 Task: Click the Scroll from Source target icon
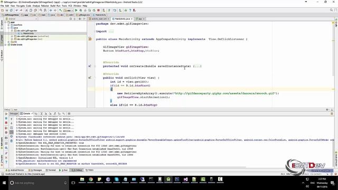tap(71, 19)
